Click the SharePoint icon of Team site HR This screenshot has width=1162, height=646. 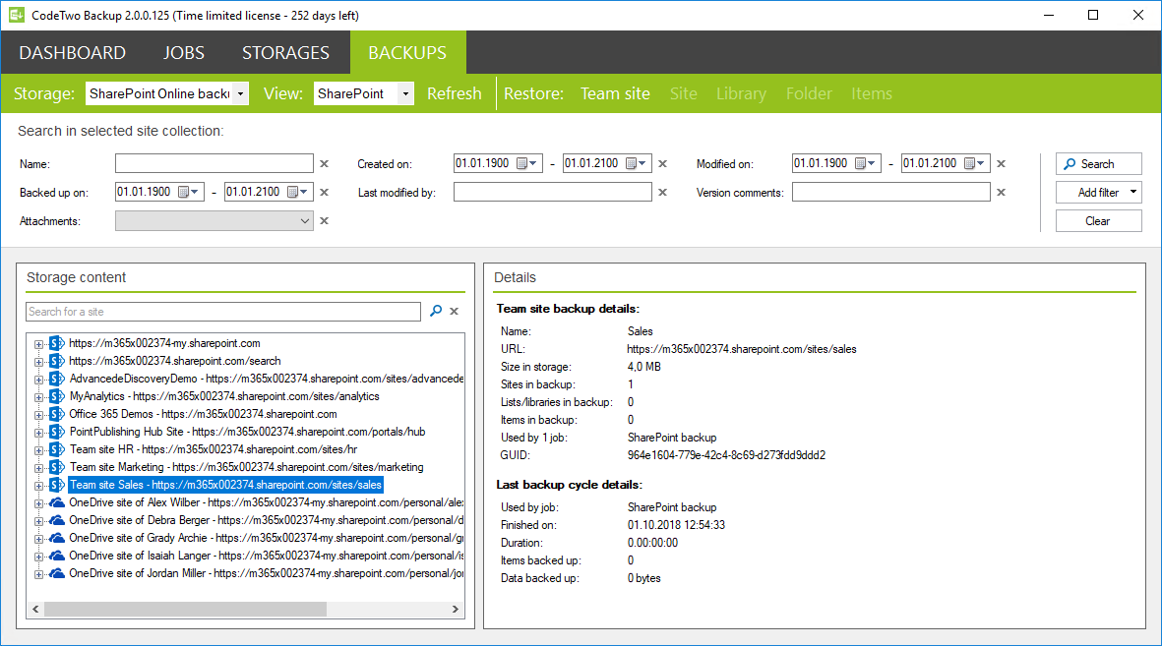click(x=57, y=449)
